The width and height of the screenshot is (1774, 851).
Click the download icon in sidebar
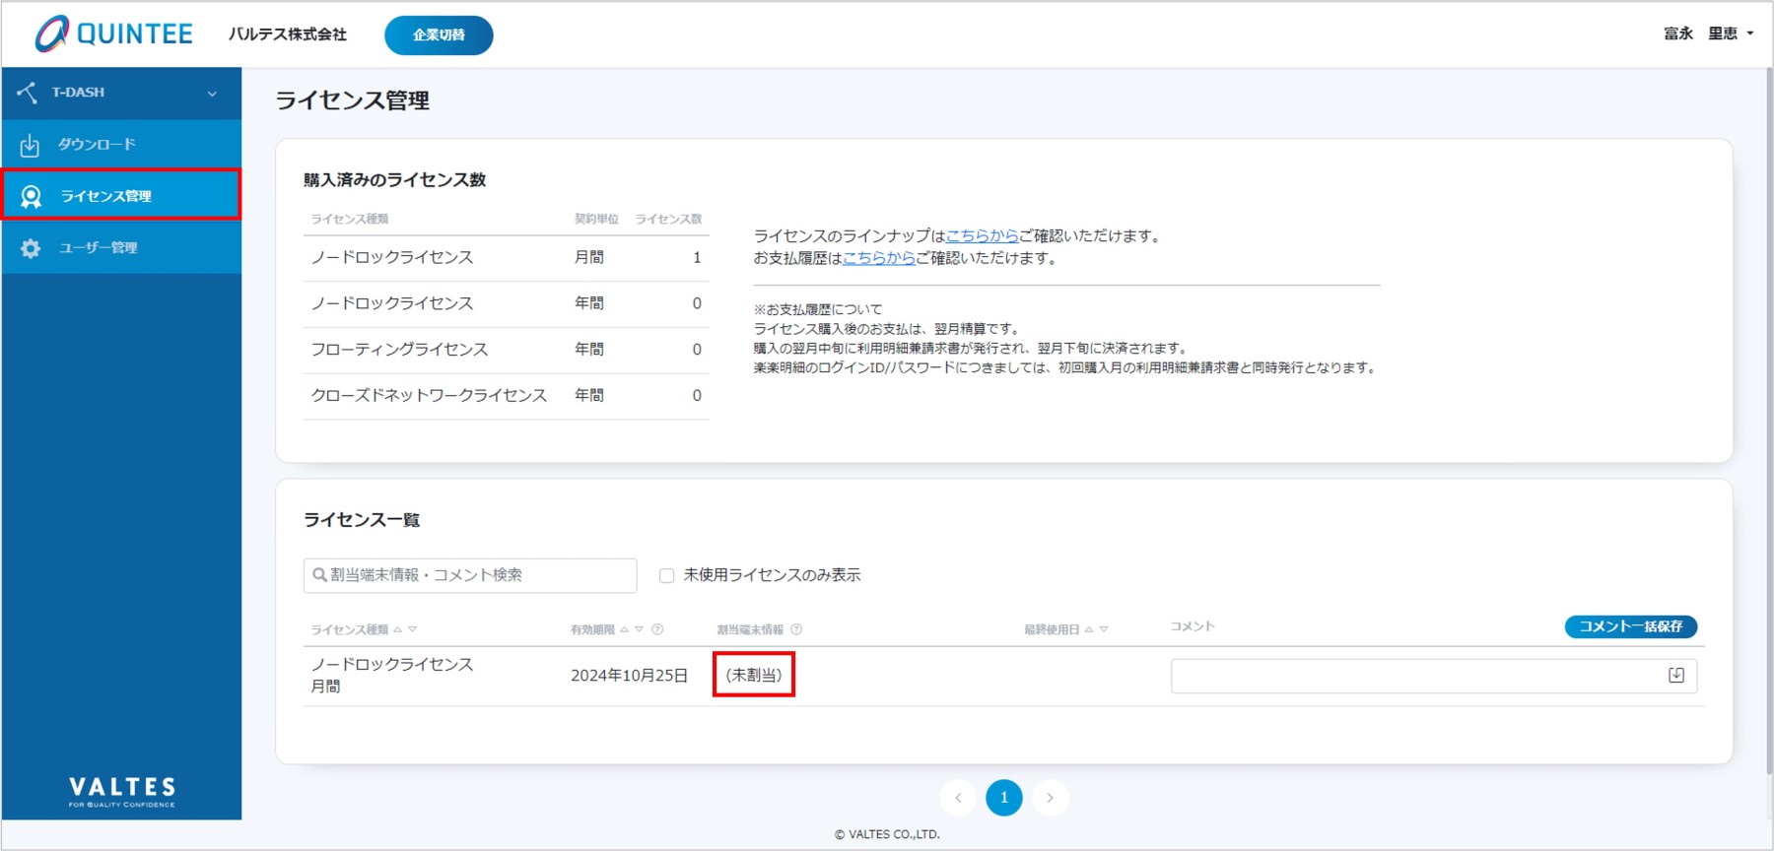(30, 145)
